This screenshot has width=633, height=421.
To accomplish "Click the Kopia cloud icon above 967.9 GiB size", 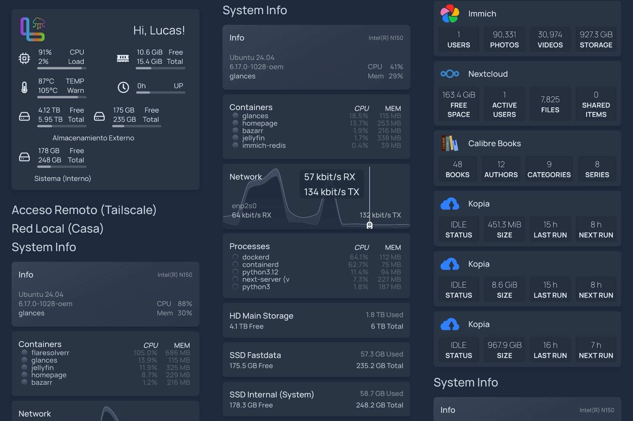I will coord(450,324).
